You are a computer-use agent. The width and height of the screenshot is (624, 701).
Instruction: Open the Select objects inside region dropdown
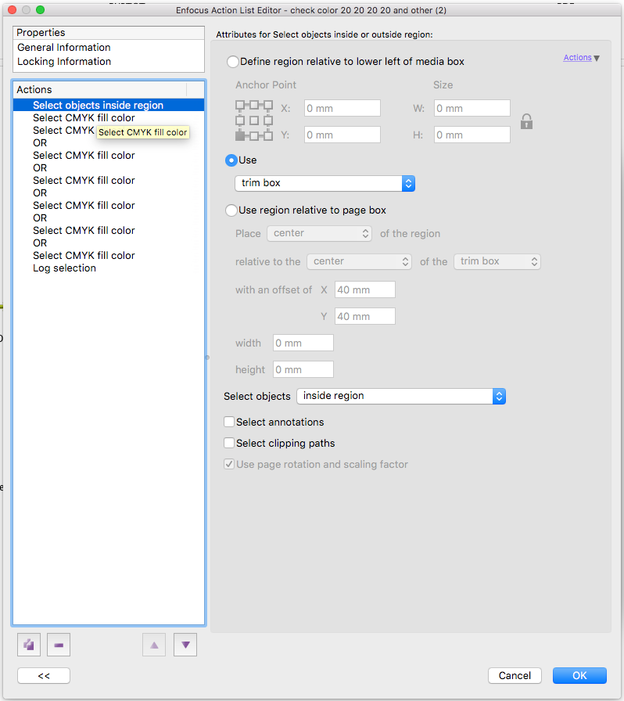[x=401, y=396]
